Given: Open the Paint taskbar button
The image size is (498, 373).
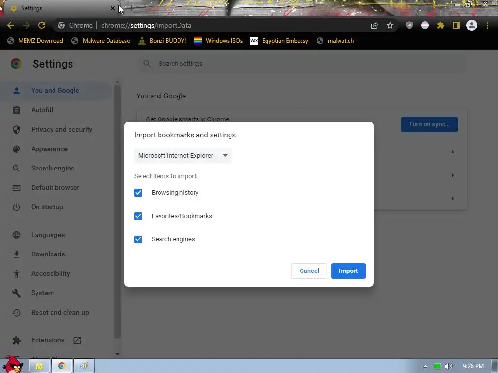Looking at the screenshot, I should [x=84, y=366].
